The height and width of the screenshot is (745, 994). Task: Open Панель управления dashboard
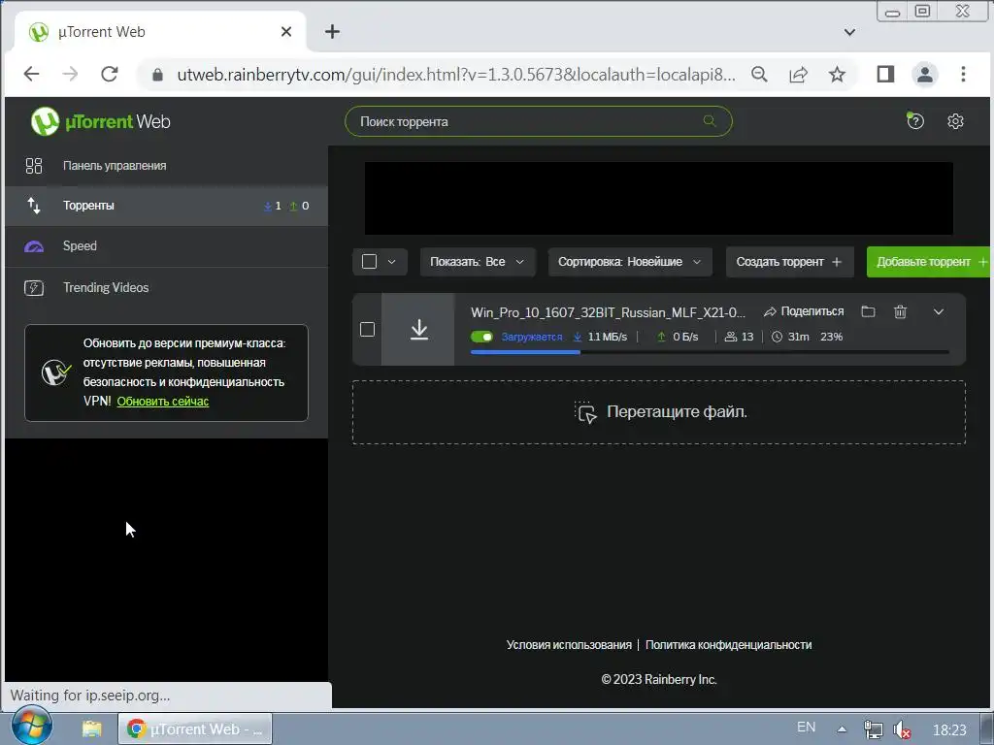(x=166, y=166)
